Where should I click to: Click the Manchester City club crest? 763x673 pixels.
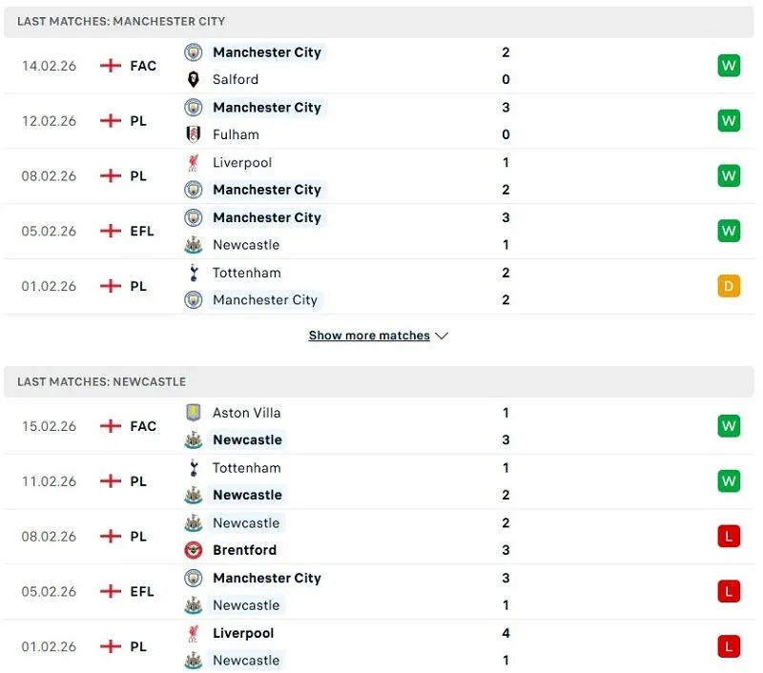click(x=194, y=52)
